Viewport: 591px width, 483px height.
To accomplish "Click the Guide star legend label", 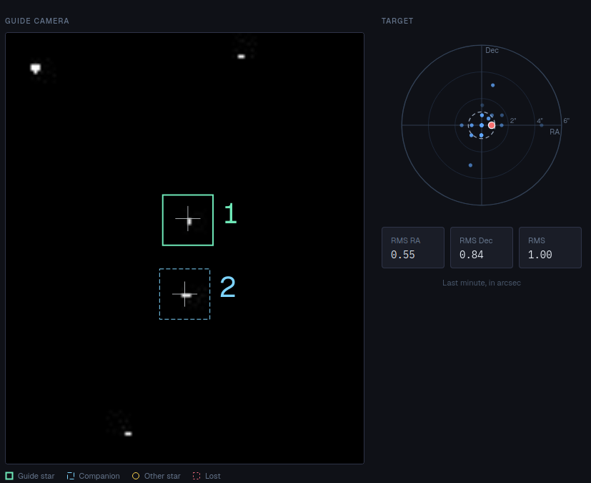I will click(36, 476).
